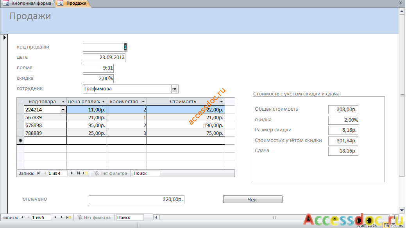Click the vertical scrollbar down arrow
The image size is (406, 228).
(x=402, y=210)
